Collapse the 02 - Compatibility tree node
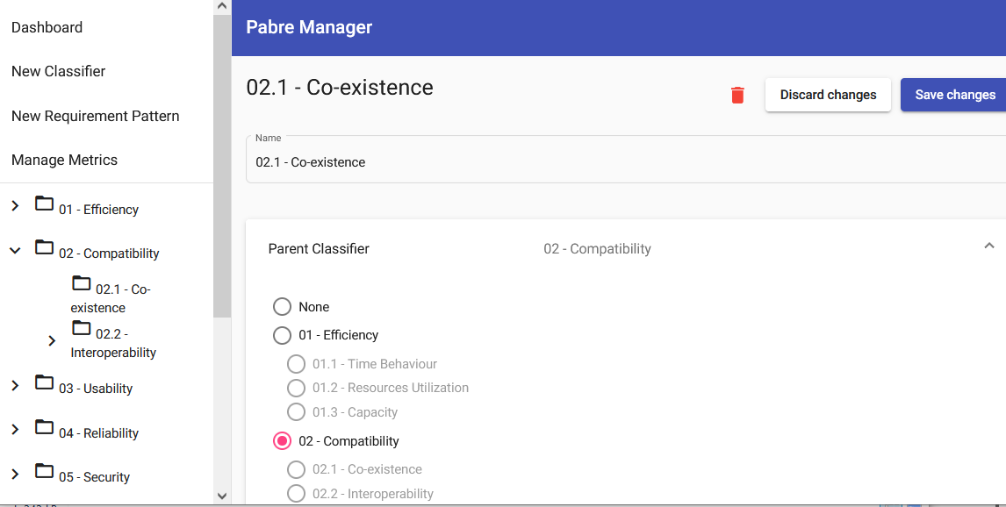1006x507 pixels. [15, 250]
